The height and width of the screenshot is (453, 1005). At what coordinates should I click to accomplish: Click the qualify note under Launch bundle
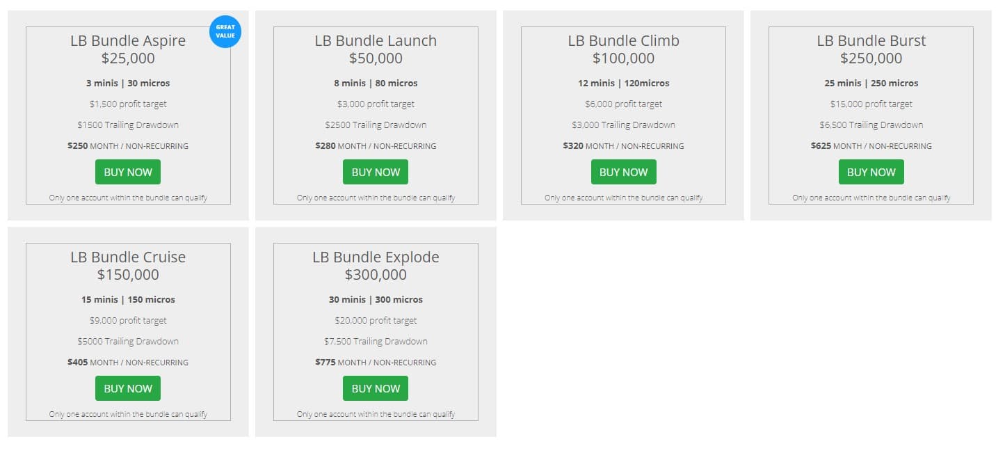(x=376, y=198)
